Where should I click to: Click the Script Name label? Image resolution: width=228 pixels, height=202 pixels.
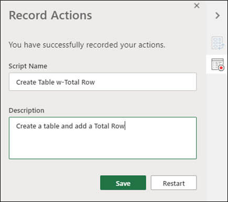(28, 66)
